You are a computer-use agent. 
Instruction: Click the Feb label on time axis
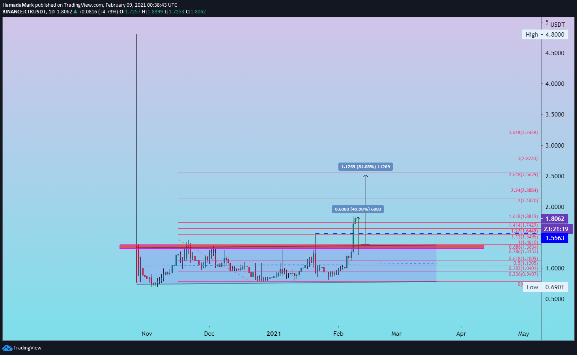[338, 334]
